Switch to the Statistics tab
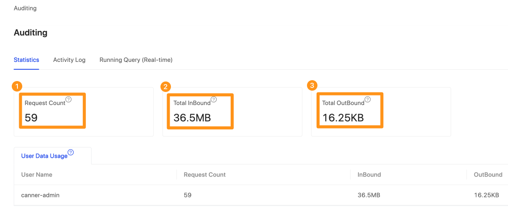 27,60
